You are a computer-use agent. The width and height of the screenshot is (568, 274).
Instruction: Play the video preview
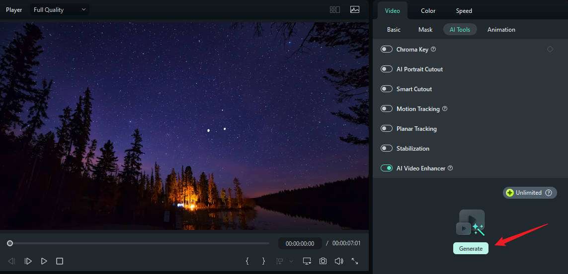(44, 261)
